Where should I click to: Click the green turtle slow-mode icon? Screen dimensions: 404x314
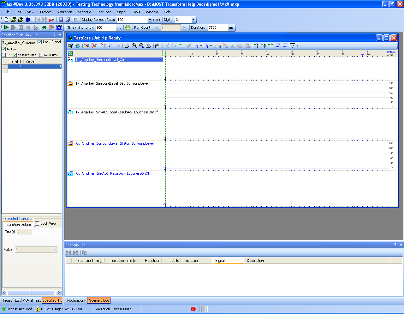[44, 27]
